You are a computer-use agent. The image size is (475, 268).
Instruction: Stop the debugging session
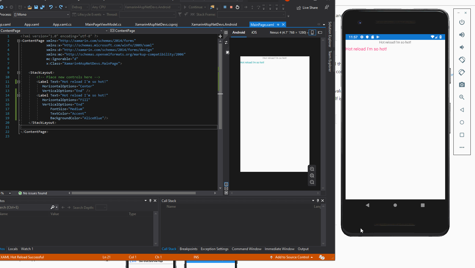point(231,7)
